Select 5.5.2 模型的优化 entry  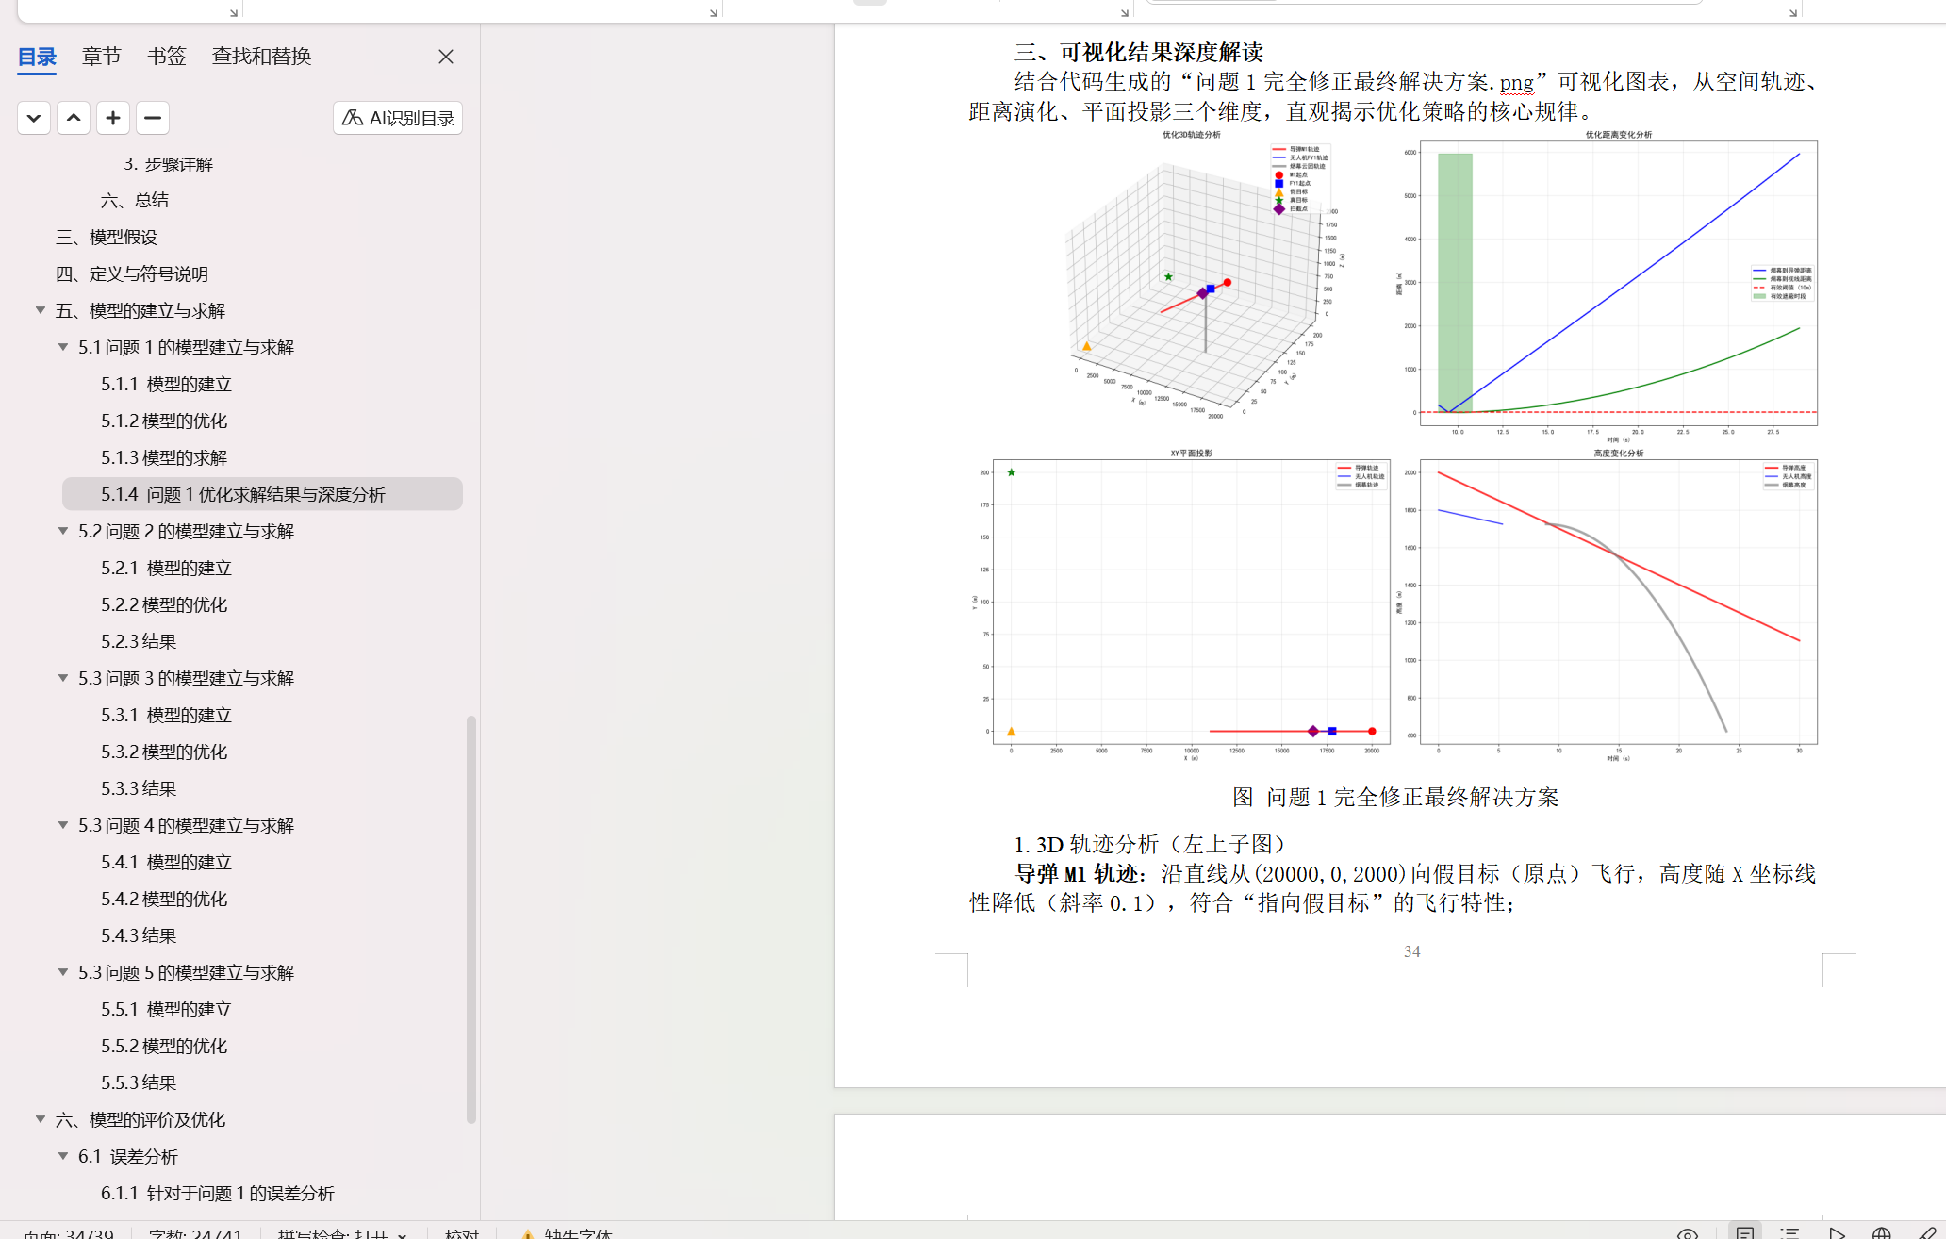(x=164, y=1046)
